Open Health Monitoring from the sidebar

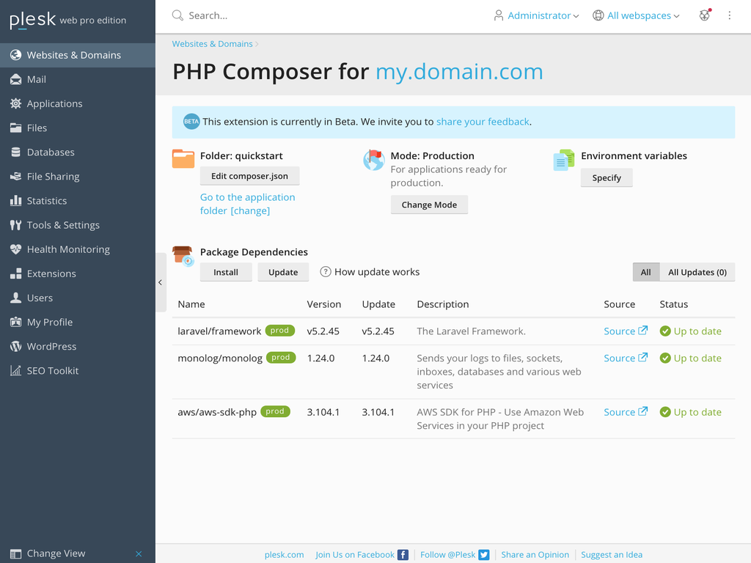[x=16, y=249]
